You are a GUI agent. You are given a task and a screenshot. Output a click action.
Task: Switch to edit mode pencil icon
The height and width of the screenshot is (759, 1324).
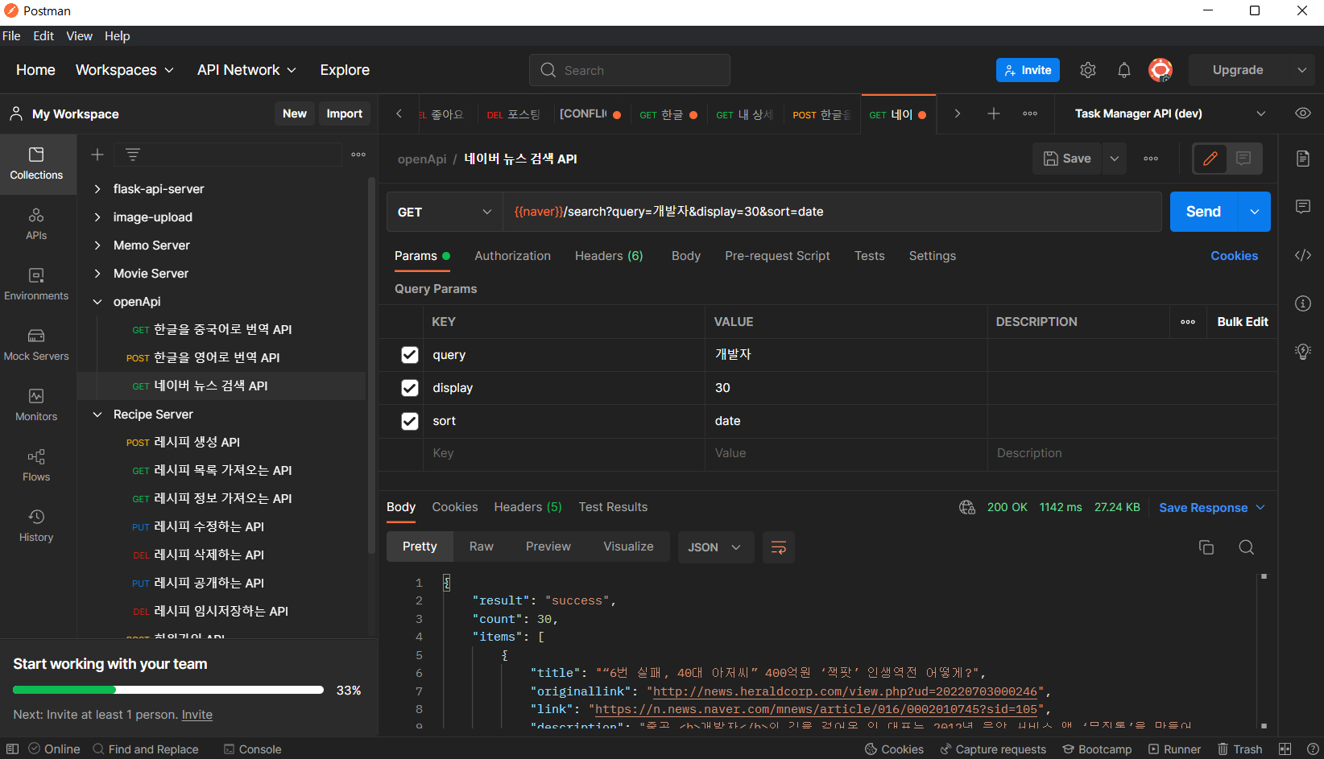tap(1210, 159)
